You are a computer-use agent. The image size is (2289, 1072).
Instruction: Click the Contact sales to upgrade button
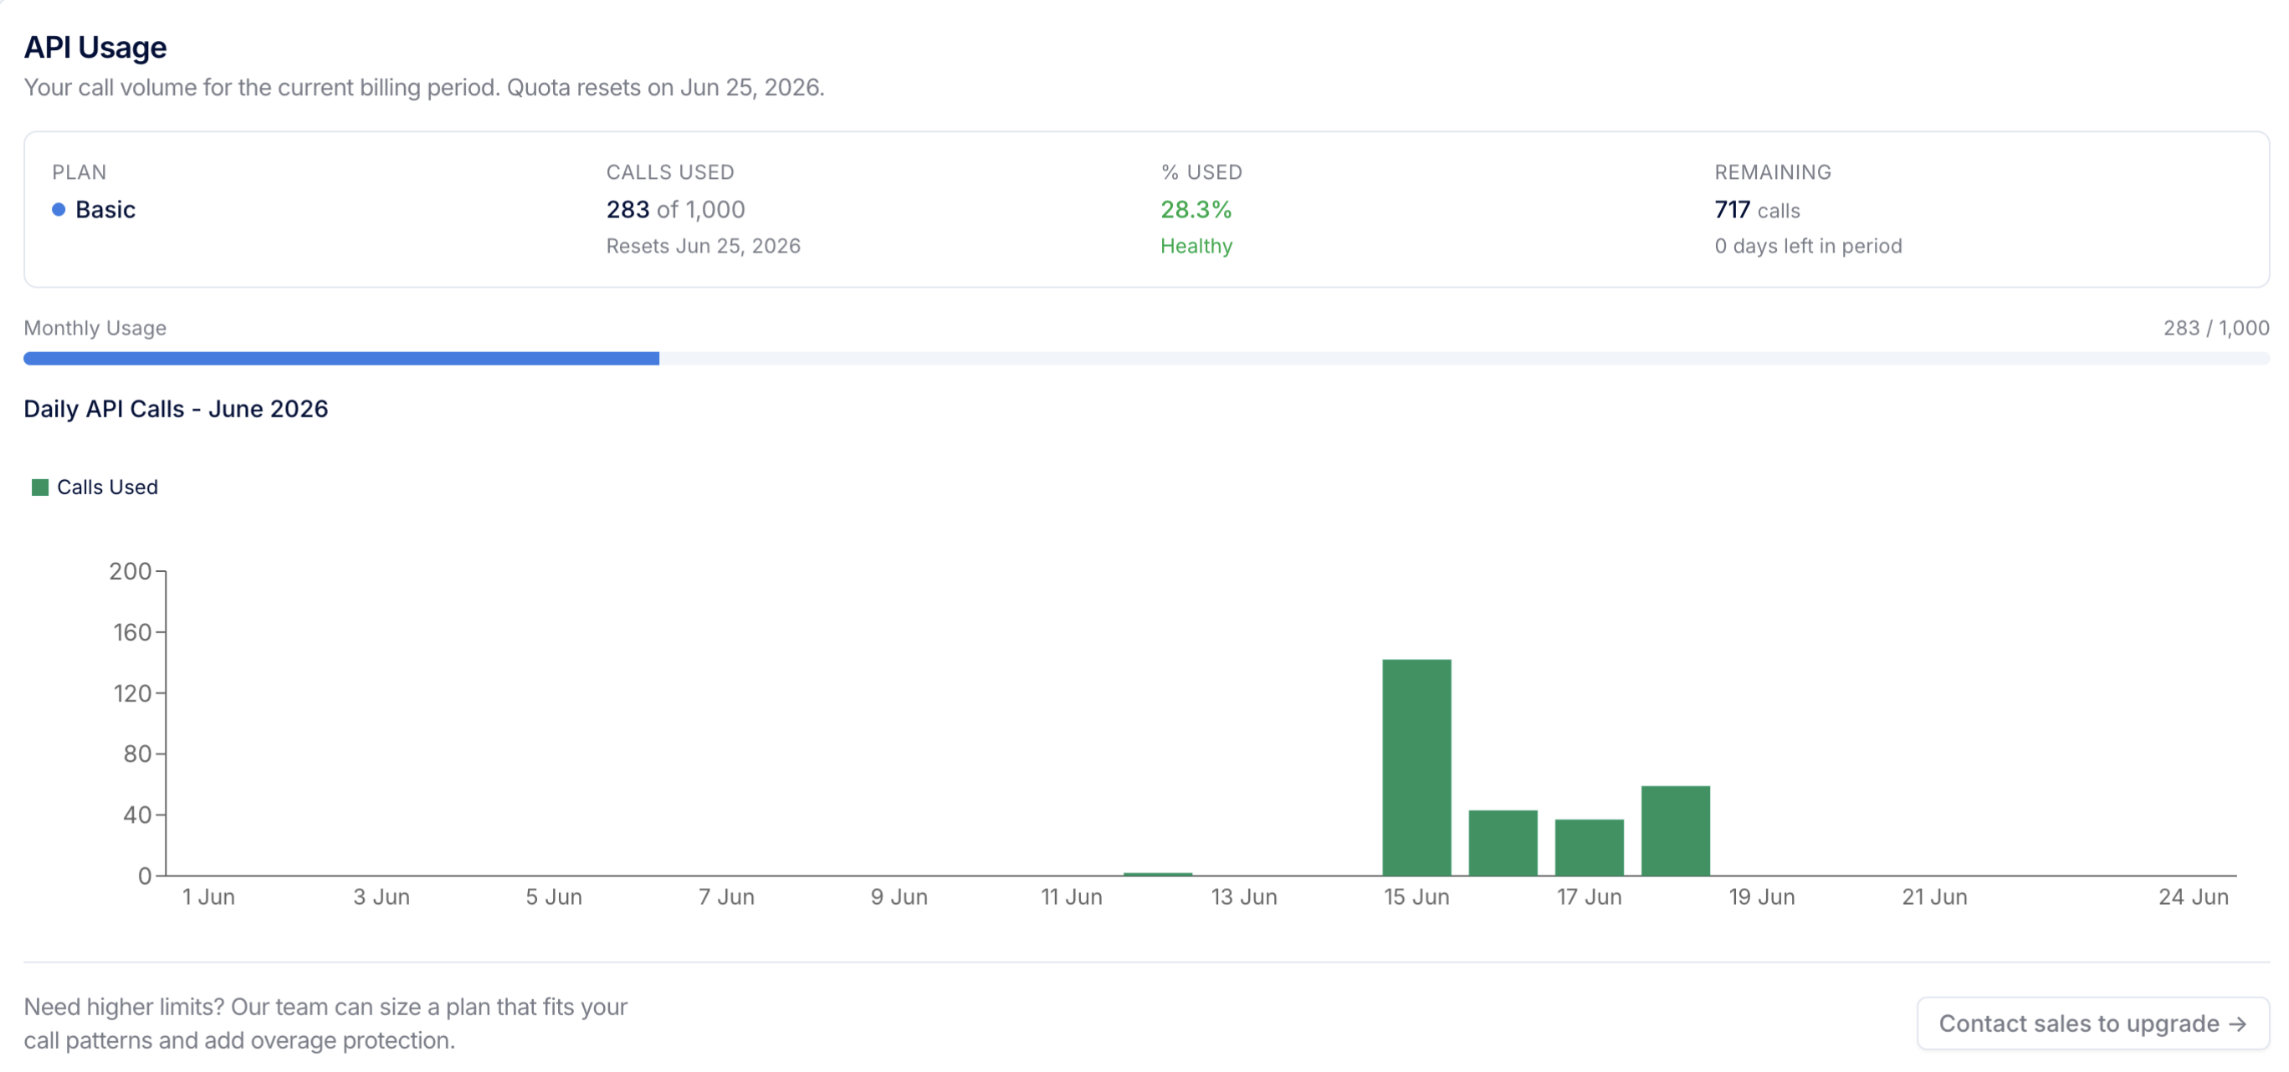tap(2092, 1024)
